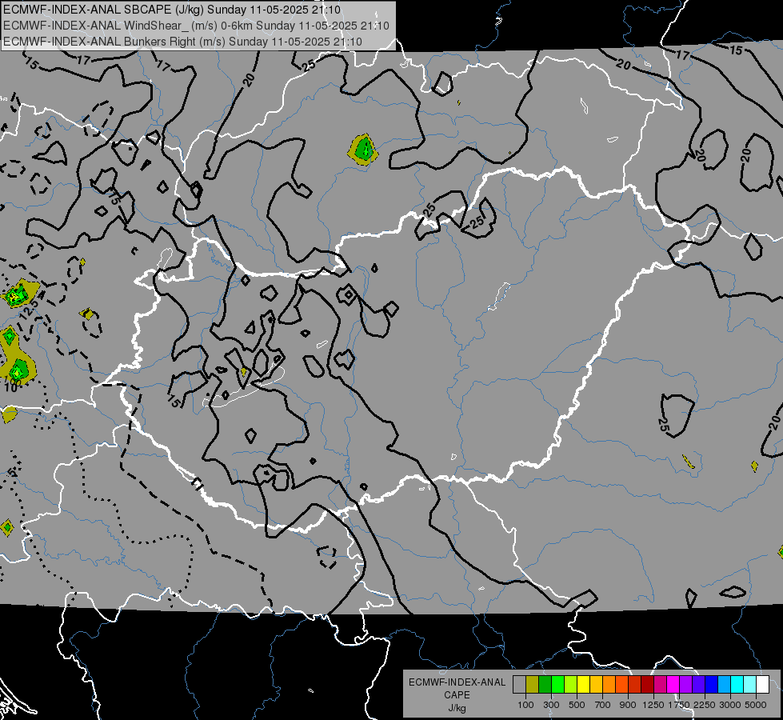Select the red-orange swatch left of 900

click(622, 685)
